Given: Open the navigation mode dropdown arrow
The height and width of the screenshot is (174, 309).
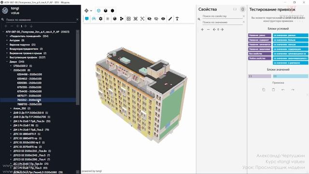Looking at the screenshot, I should coord(91,11).
